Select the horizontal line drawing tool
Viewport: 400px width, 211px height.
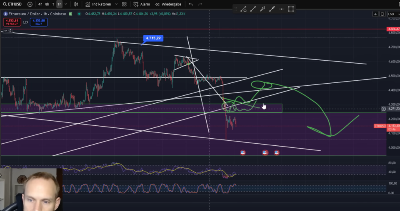click(281, 9)
